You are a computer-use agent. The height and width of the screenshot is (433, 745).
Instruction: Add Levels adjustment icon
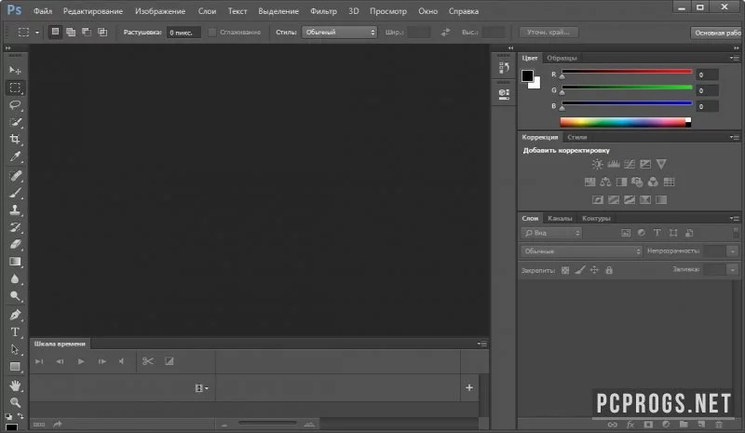(614, 164)
